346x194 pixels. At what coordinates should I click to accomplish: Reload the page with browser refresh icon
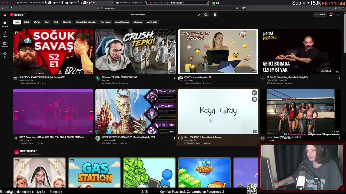pos(11,8)
